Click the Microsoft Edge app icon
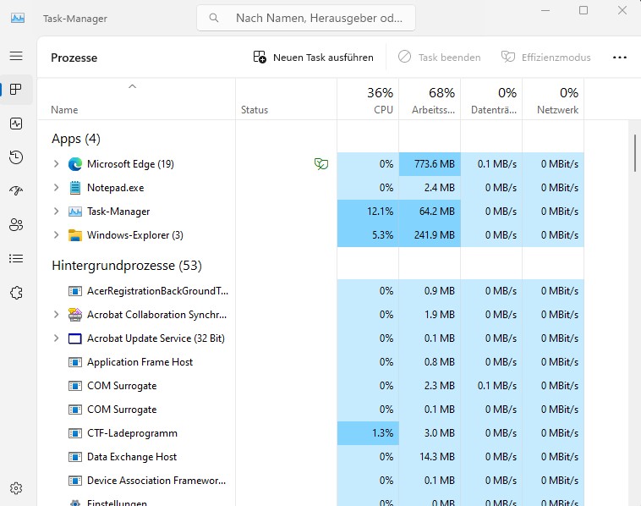The image size is (641, 506). tap(74, 164)
